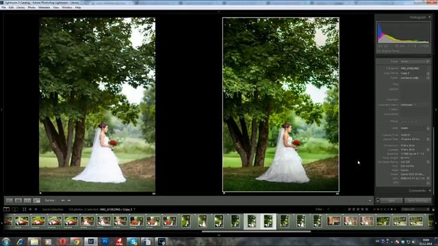Select highlighted filmstrip thumbnail Copy 2
Viewport: 438px width, 246px height.
click(x=268, y=221)
